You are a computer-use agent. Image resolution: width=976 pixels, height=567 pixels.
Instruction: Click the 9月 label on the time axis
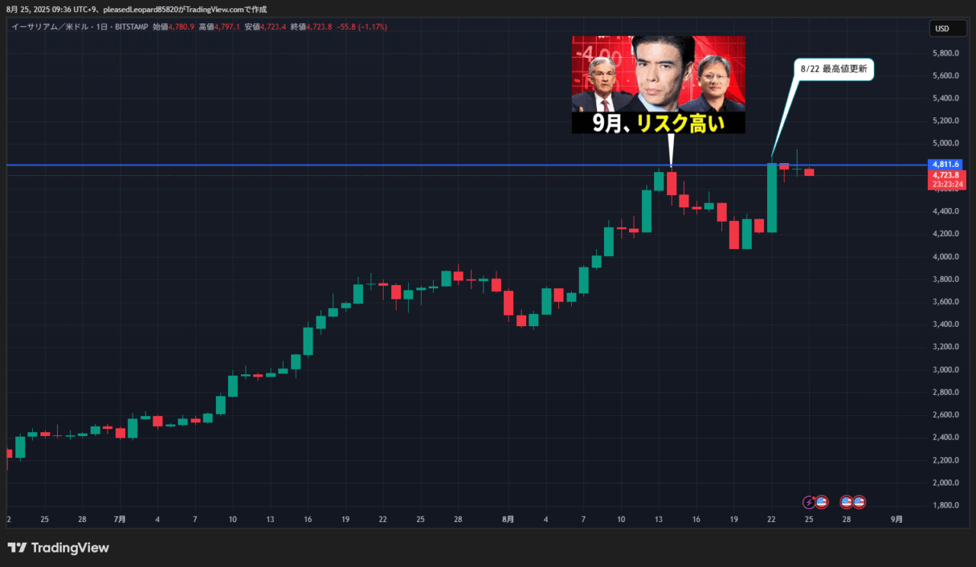897,519
